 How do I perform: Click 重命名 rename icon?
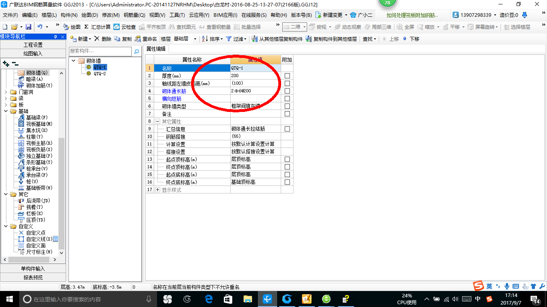tap(146, 39)
